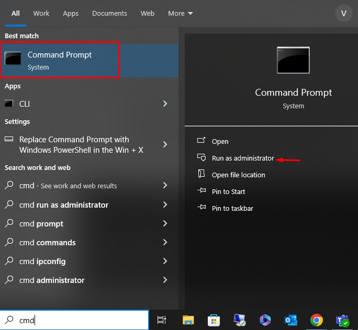Click search icon beside cmd ipconfig

[9, 261]
